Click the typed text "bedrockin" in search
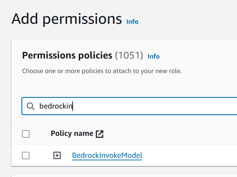 56,106
